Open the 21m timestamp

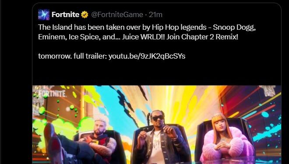coord(155,14)
